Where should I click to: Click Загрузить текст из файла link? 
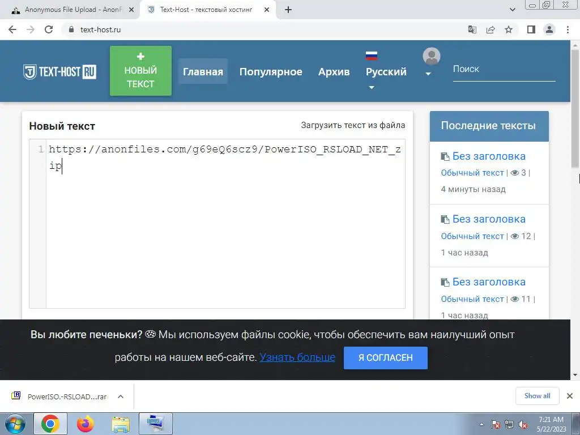pyautogui.click(x=353, y=125)
